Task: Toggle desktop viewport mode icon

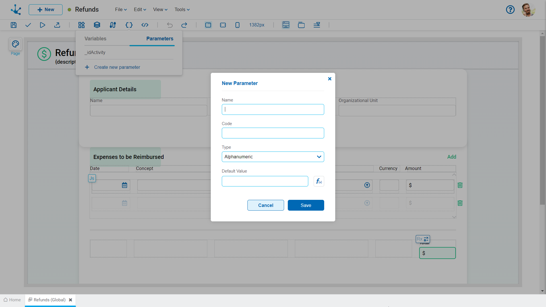Action: pos(208,25)
